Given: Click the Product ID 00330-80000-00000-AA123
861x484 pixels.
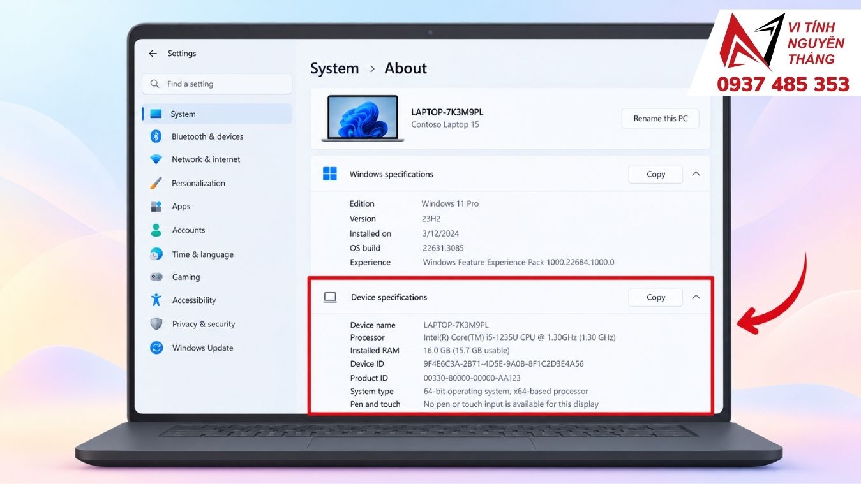Looking at the screenshot, I should pos(472,378).
